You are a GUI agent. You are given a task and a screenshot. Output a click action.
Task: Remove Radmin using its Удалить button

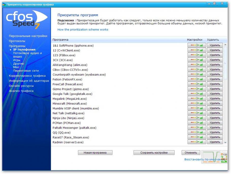click(x=215, y=142)
